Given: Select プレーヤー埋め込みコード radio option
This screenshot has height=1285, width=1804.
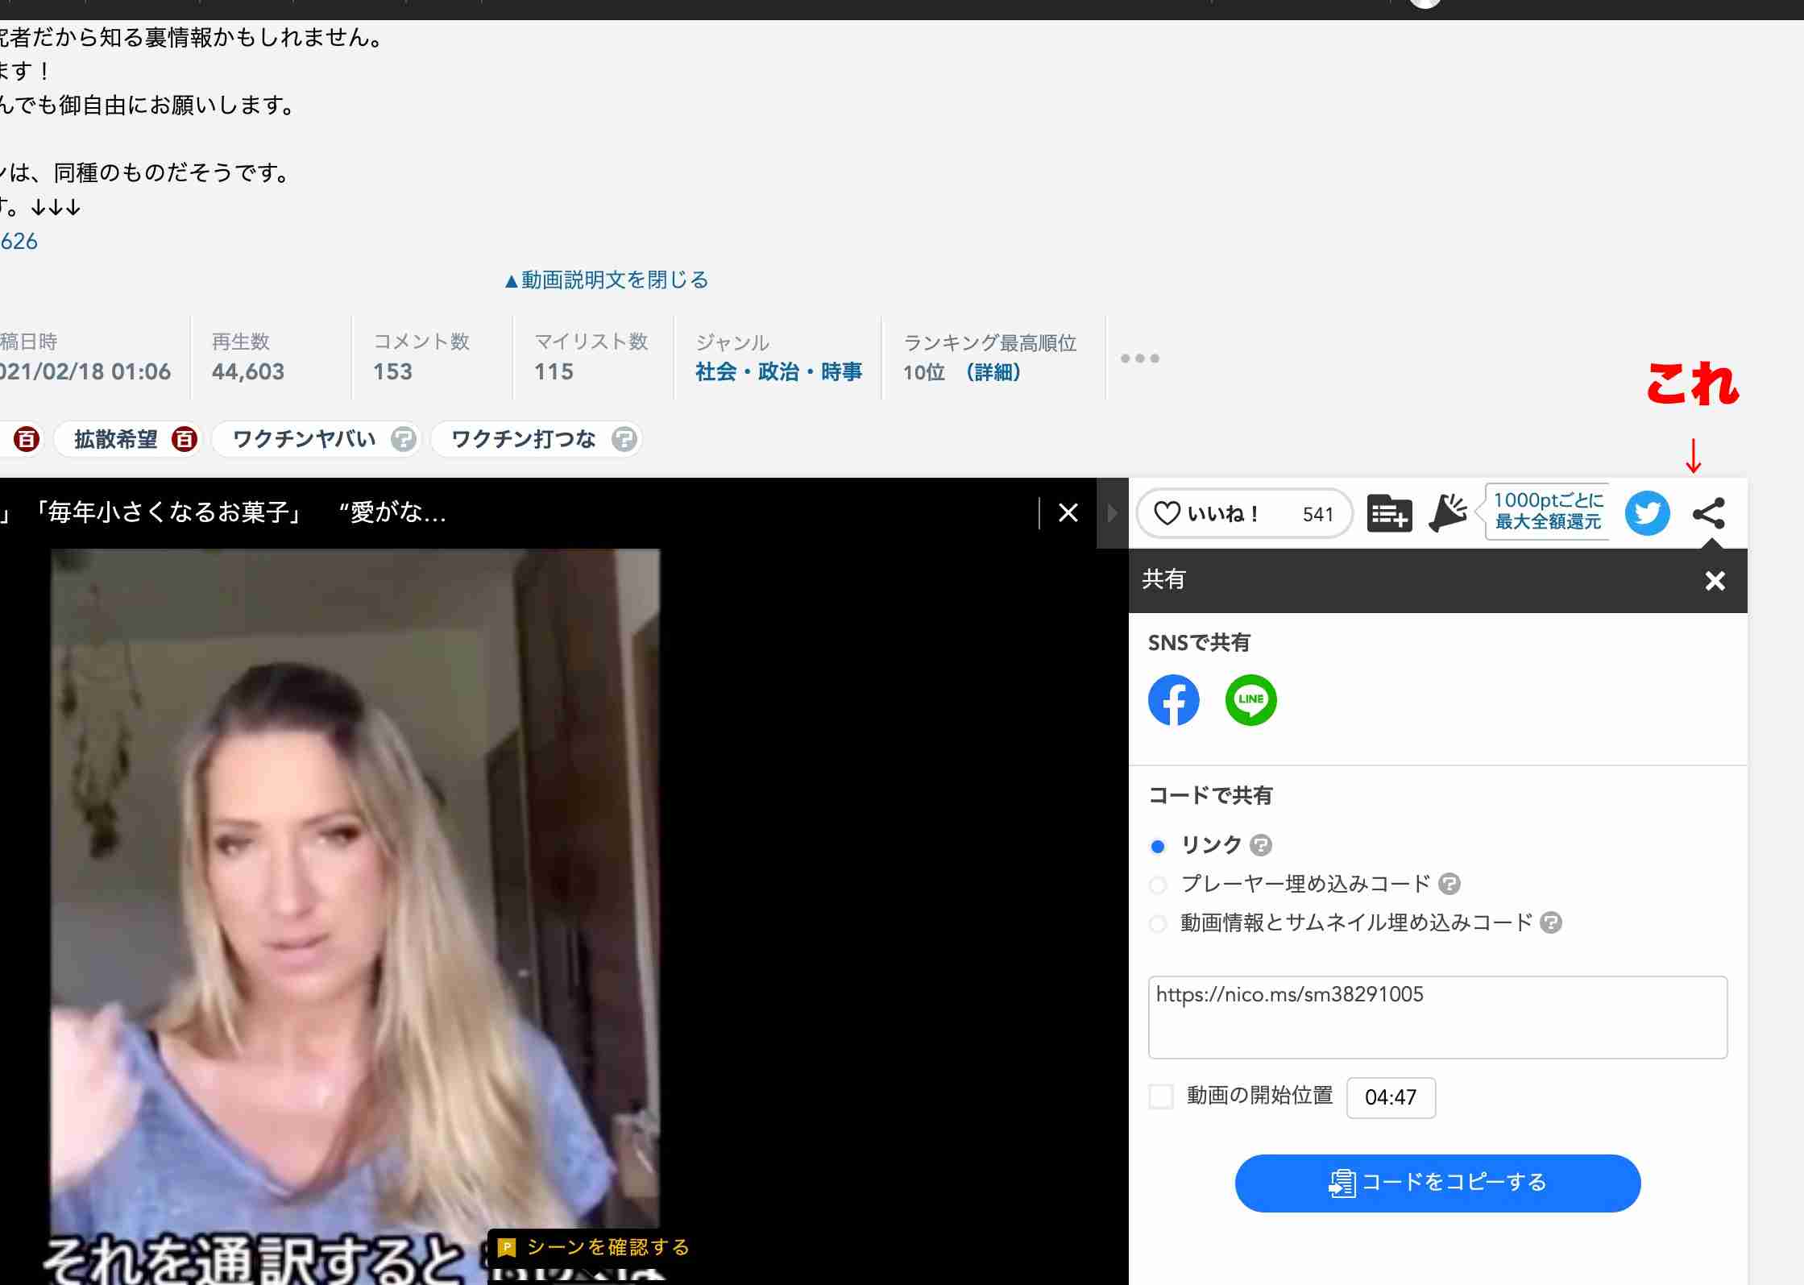Looking at the screenshot, I should point(1158,885).
